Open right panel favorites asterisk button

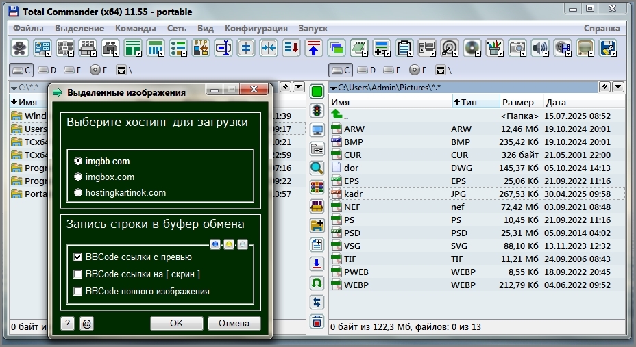coord(604,87)
